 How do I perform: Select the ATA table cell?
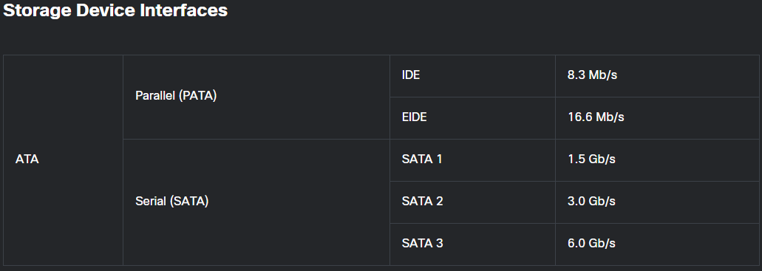pos(63,160)
